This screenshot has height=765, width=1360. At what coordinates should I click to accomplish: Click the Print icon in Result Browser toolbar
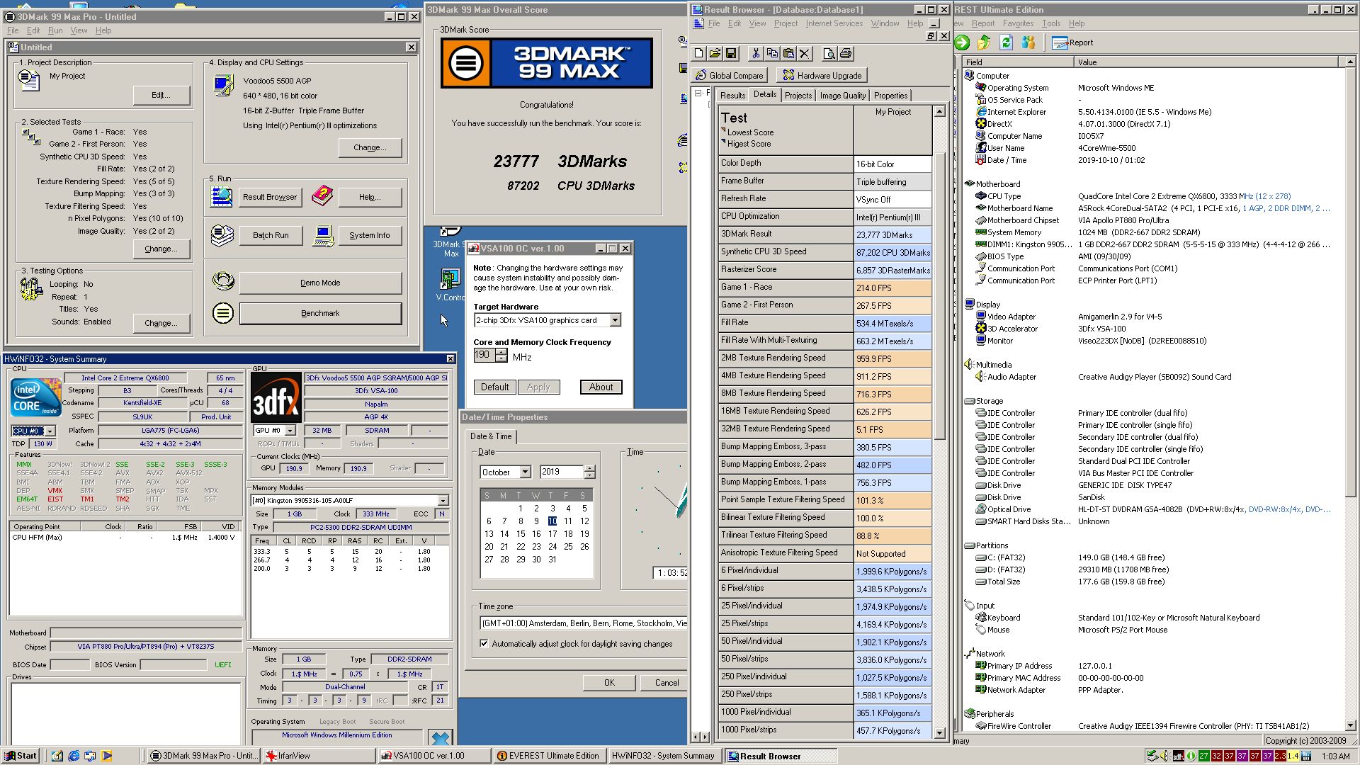[845, 54]
